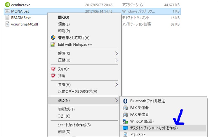Screen dimensions: 219x137
Task: Choose the first FAX 受信者 entry
Action: 139,108
